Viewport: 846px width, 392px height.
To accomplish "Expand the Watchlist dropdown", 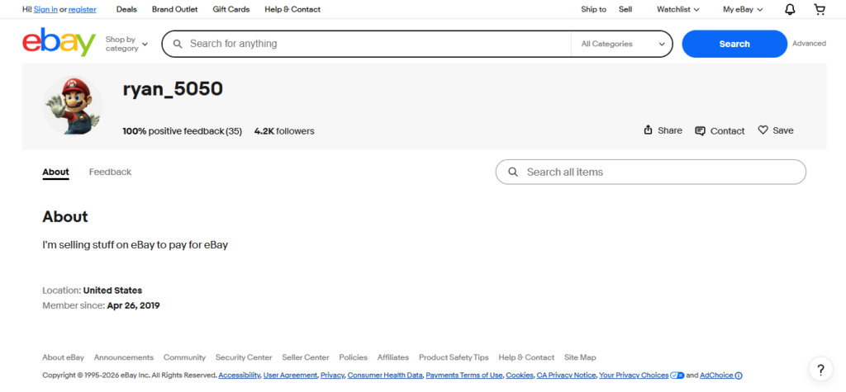I will coord(677,9).
